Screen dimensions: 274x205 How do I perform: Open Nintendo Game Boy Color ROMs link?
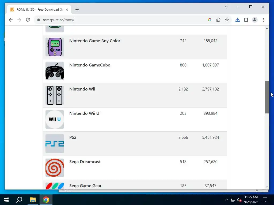coord(95,41)
